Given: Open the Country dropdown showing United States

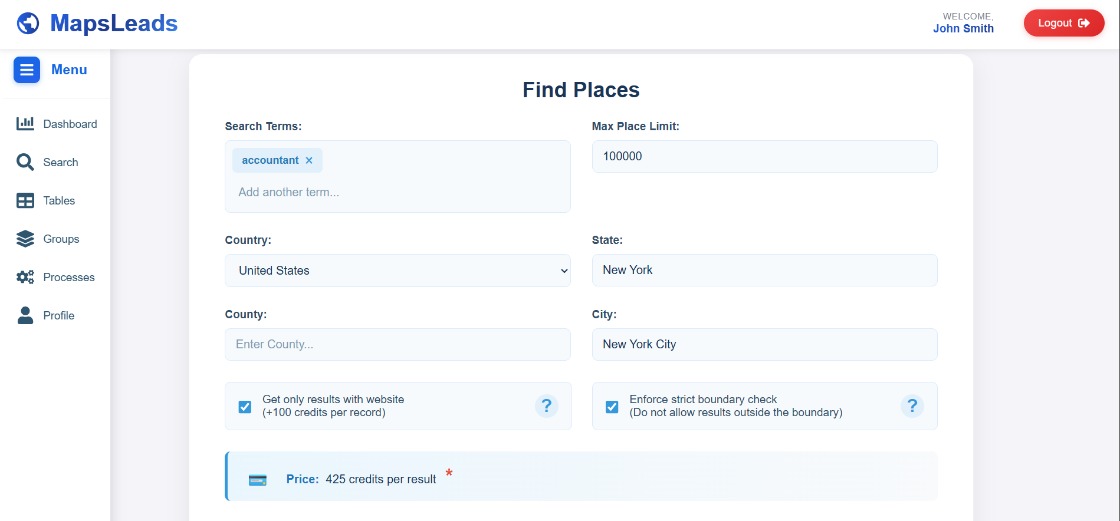Looking at the screenshot, I should (x=398, y=271).
